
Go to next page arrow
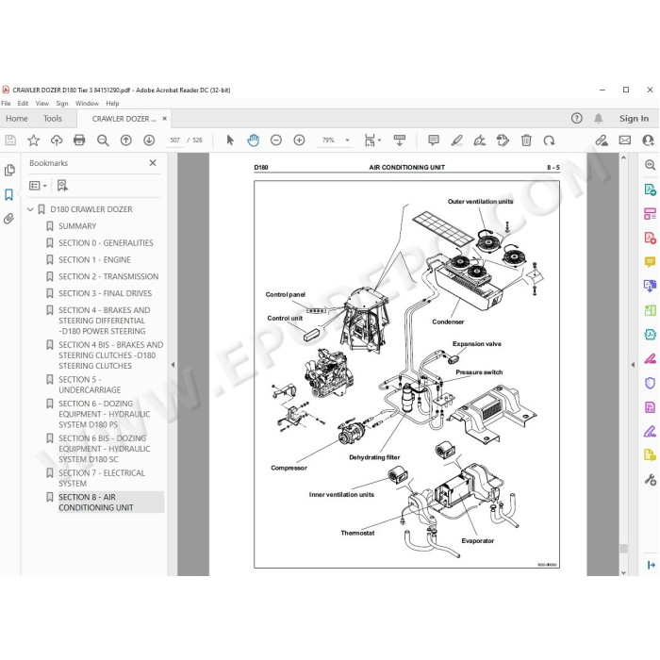pyautogui.click(x=149, y=140)
